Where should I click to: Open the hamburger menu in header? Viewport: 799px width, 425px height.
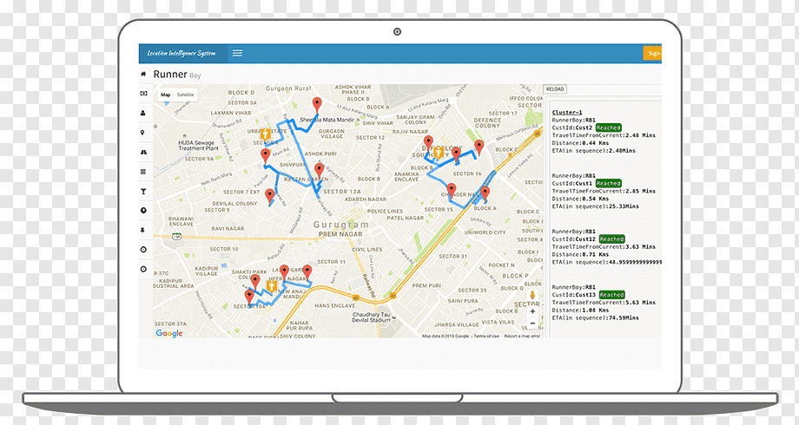237,53
